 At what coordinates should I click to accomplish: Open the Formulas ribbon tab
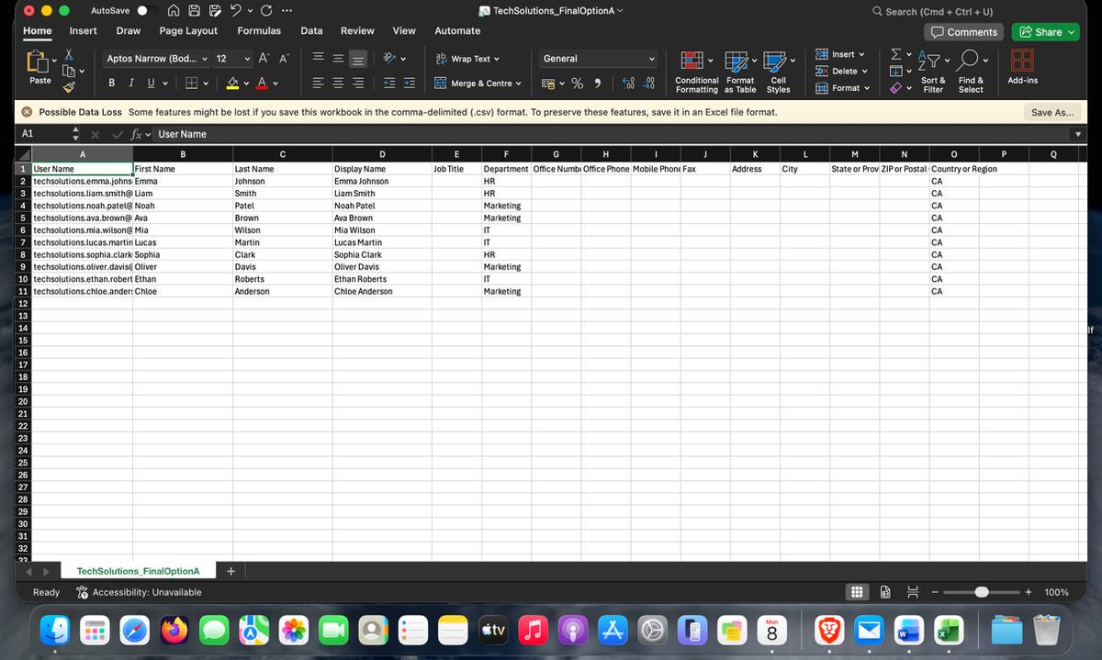pyautogui.click(x=259, y=30)
